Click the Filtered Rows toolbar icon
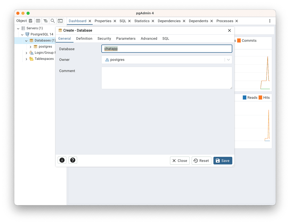Screen dimensions: 290x224 pyautogui.click(x=45, y=21)
